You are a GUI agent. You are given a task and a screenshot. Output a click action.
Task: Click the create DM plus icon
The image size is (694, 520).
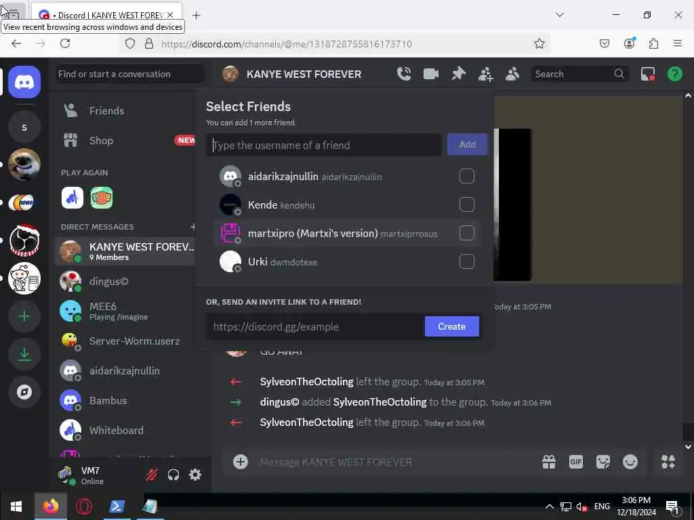coord(193,227)
